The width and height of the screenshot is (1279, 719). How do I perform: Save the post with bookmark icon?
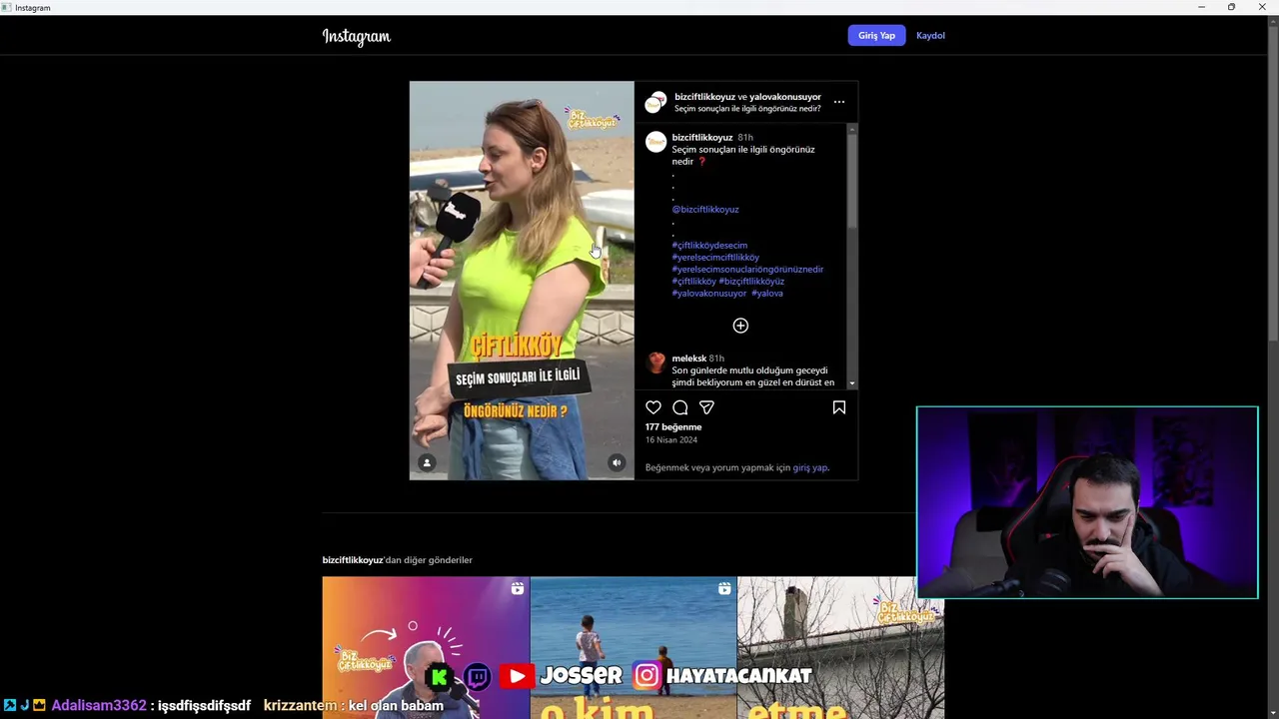pos(839,407)
